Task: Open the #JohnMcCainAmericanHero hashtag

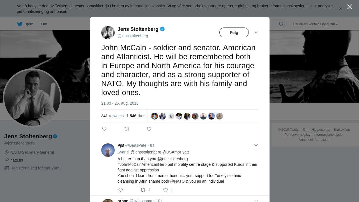Action: tap(142, 164)
